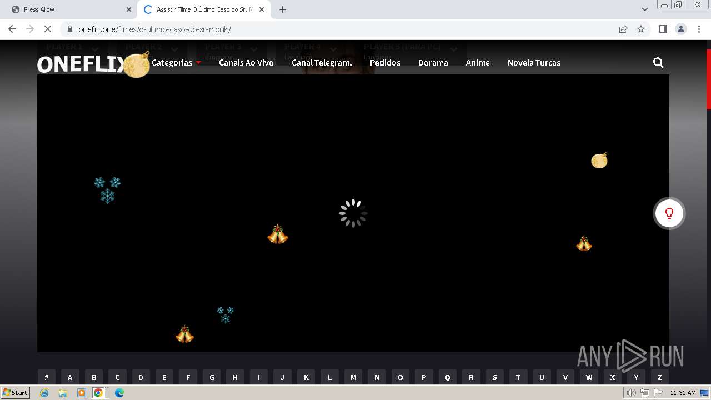711x400 pixels.
Task: Open a new browser tab
Action: click(x=283, y=9)
